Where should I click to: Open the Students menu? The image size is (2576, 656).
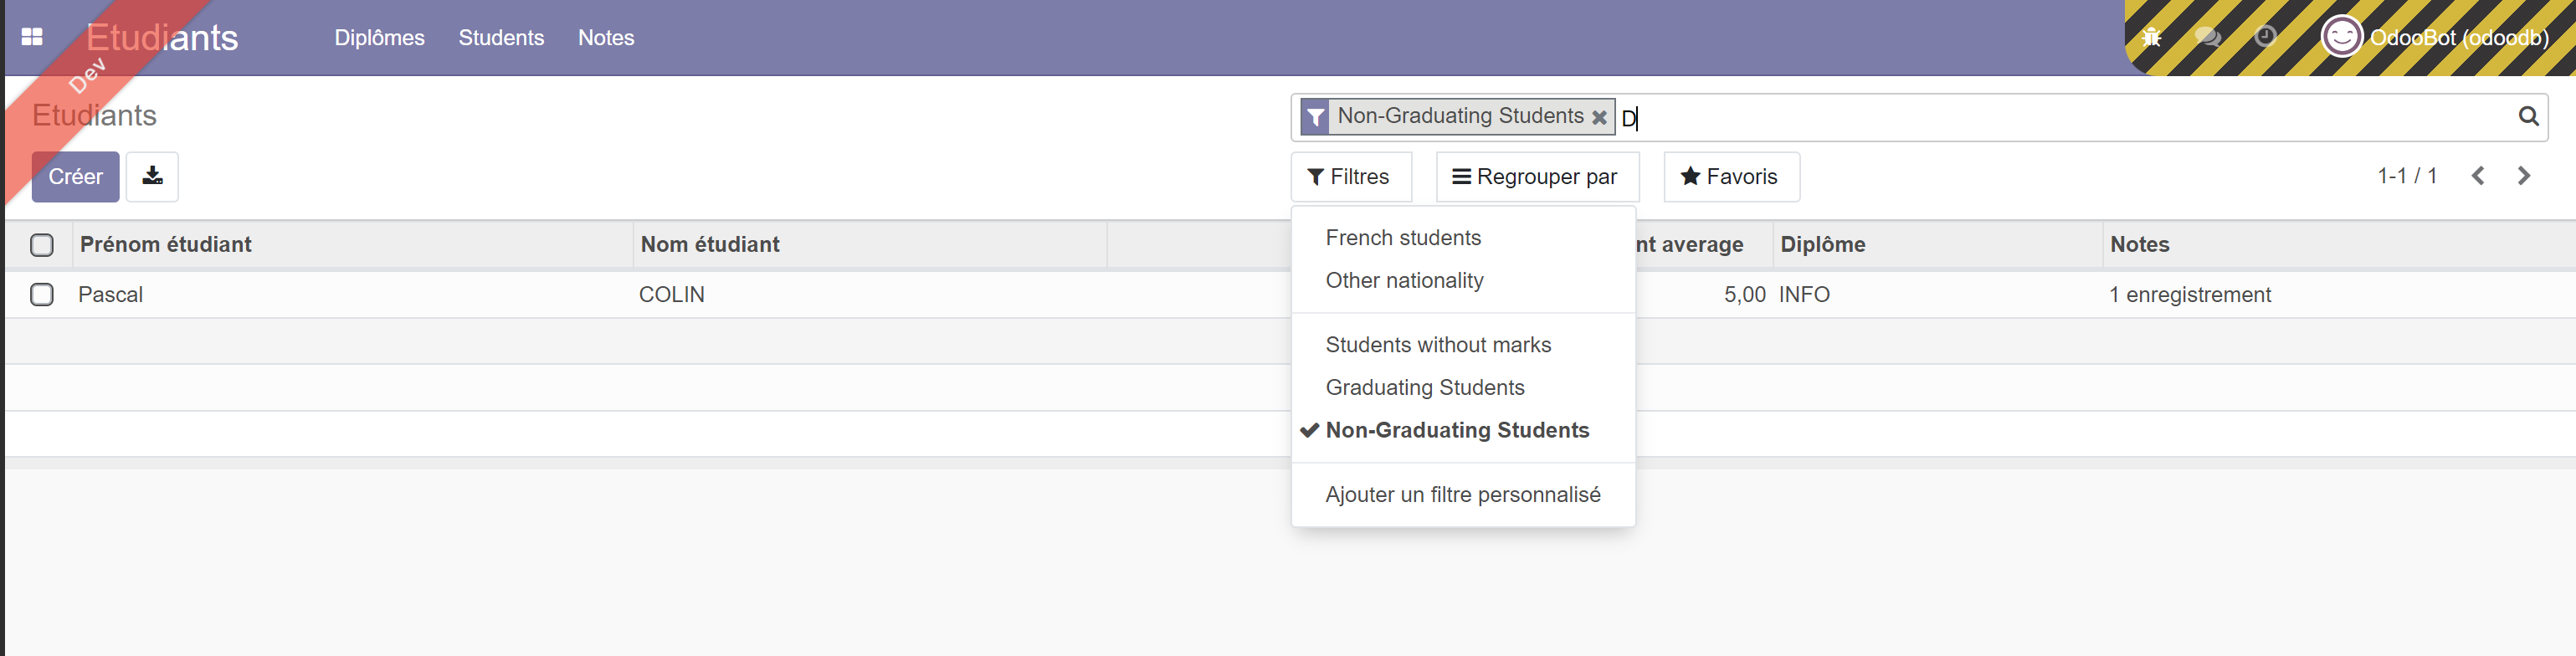[x=501, y=38]
